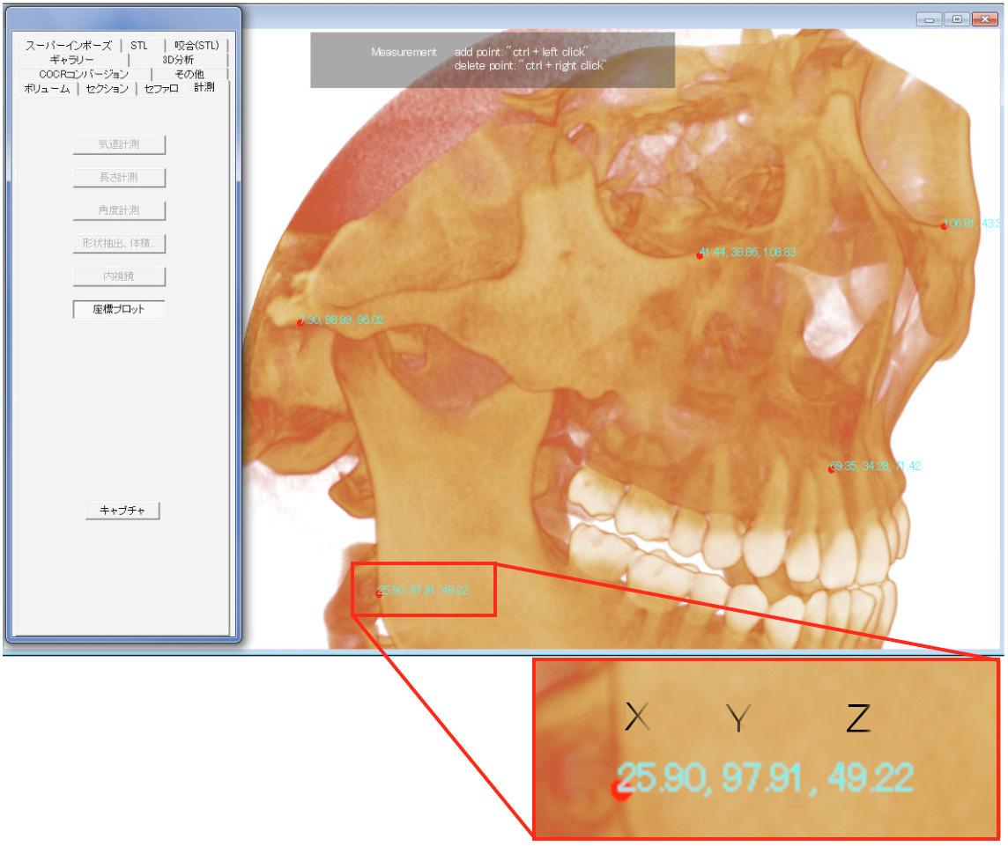Image resolution: width=1008 pixels, height=846 pixels.
Task: Select the ギャラリー tab
Action: click(x=72, y=60)
